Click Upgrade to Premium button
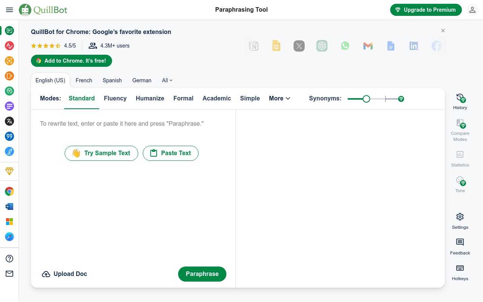The image size is (483, 302). tap(426, 10)
